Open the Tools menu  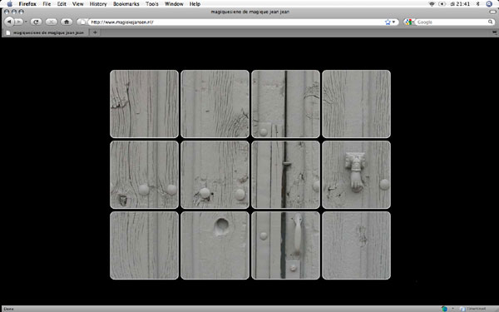point(152,4)
